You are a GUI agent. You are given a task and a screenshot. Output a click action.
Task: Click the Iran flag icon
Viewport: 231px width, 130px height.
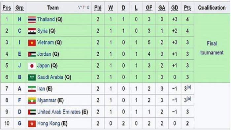pos(32,89)
